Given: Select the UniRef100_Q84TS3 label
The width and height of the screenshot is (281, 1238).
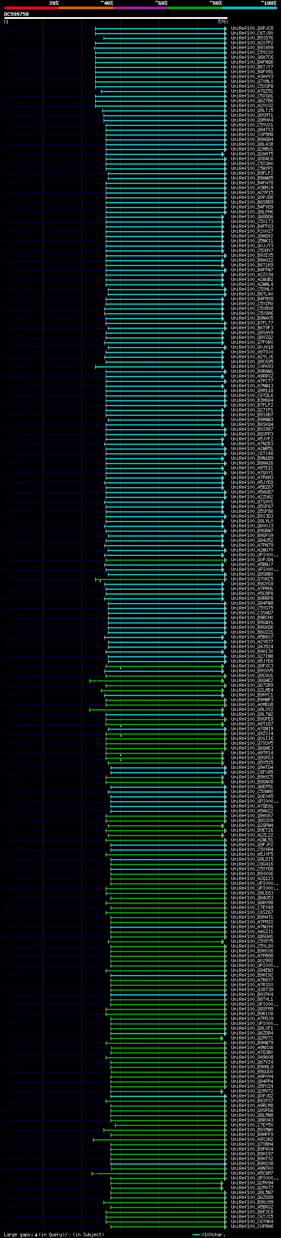Looking at the screenshot, I should (x=252, y=130).
